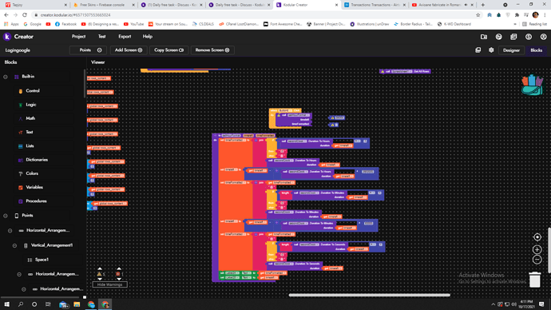Select the Colors block category

pos(32,173)
